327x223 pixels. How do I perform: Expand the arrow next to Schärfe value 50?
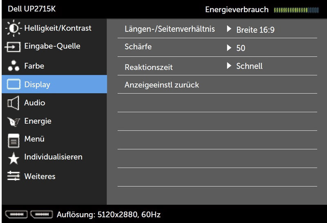pos(229,48)
